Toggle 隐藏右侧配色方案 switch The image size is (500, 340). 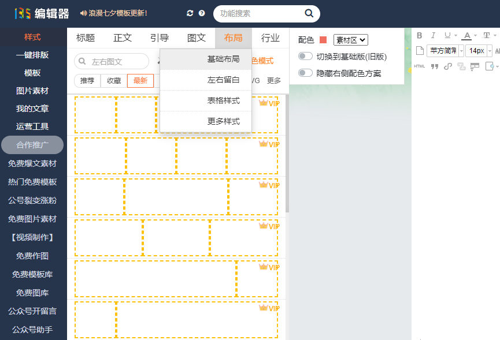[305, 73]
